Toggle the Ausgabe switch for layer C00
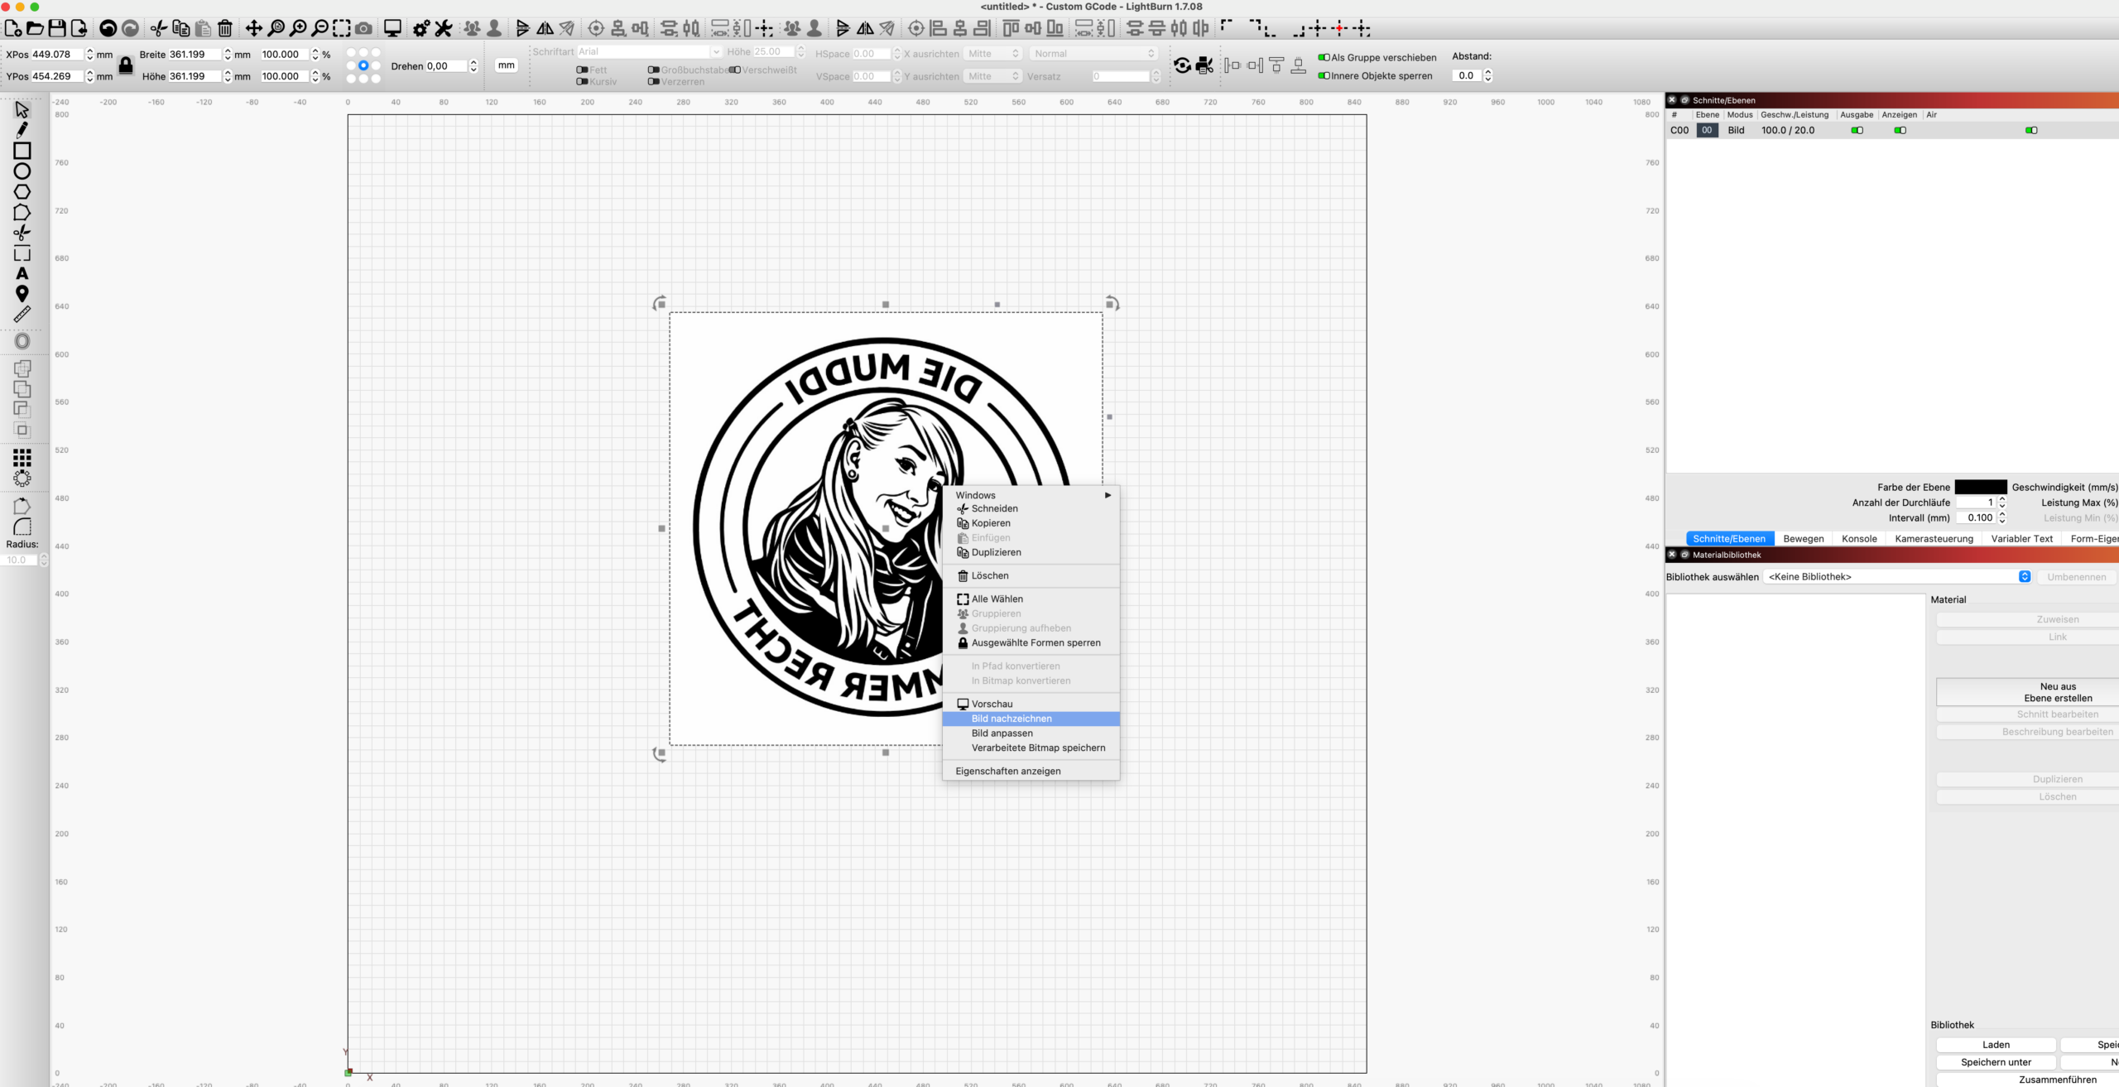This screenshot has height=1087, width=2119. pyautogui.click(x=1857, y=130)
